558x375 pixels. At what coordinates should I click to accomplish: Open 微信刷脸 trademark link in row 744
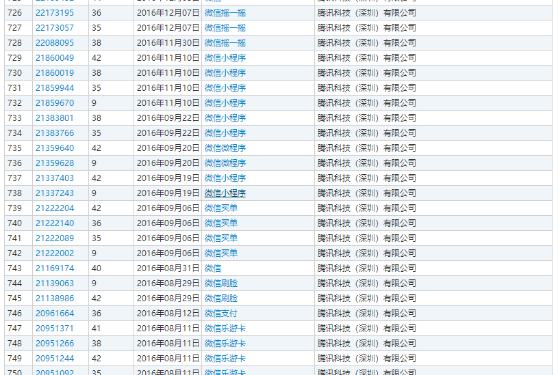(x=221, y=283)
